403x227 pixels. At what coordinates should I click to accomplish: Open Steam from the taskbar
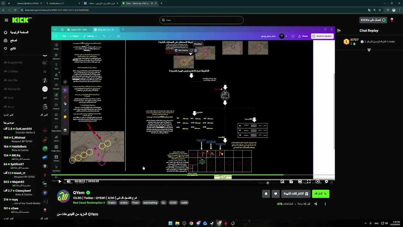(212, 223)
